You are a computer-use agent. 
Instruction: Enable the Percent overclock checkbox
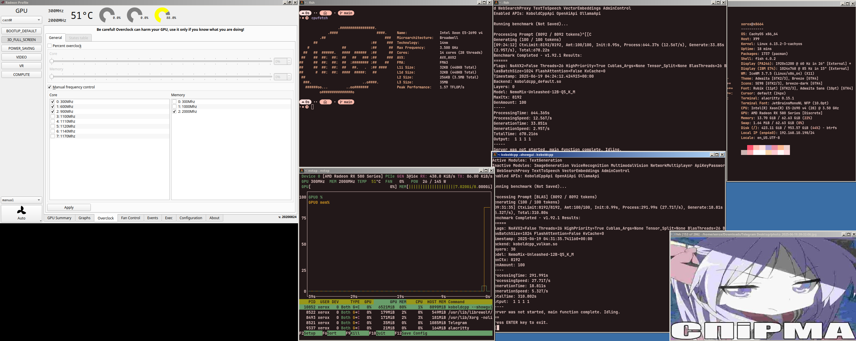49,46
